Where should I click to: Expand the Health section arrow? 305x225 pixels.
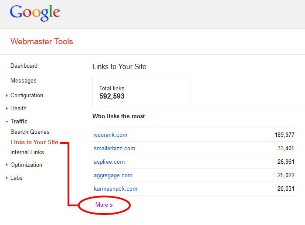pyautogui.click(x=7, y=108)
